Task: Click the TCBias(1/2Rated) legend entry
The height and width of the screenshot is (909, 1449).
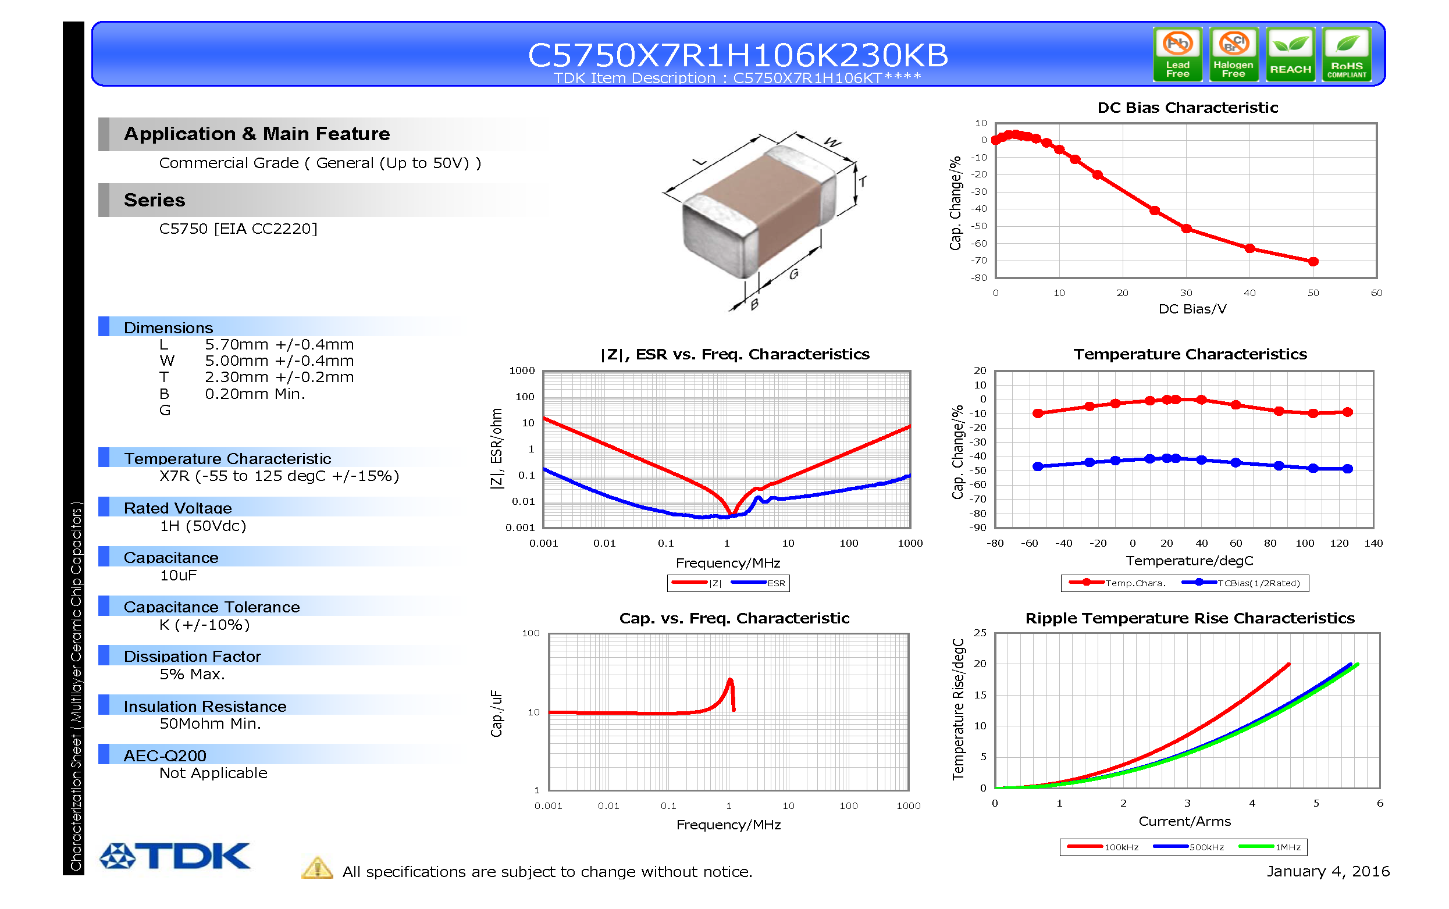Action: [1241, 583]
